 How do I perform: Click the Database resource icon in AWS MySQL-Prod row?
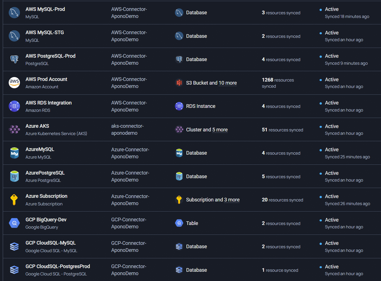tap(179, 13)
